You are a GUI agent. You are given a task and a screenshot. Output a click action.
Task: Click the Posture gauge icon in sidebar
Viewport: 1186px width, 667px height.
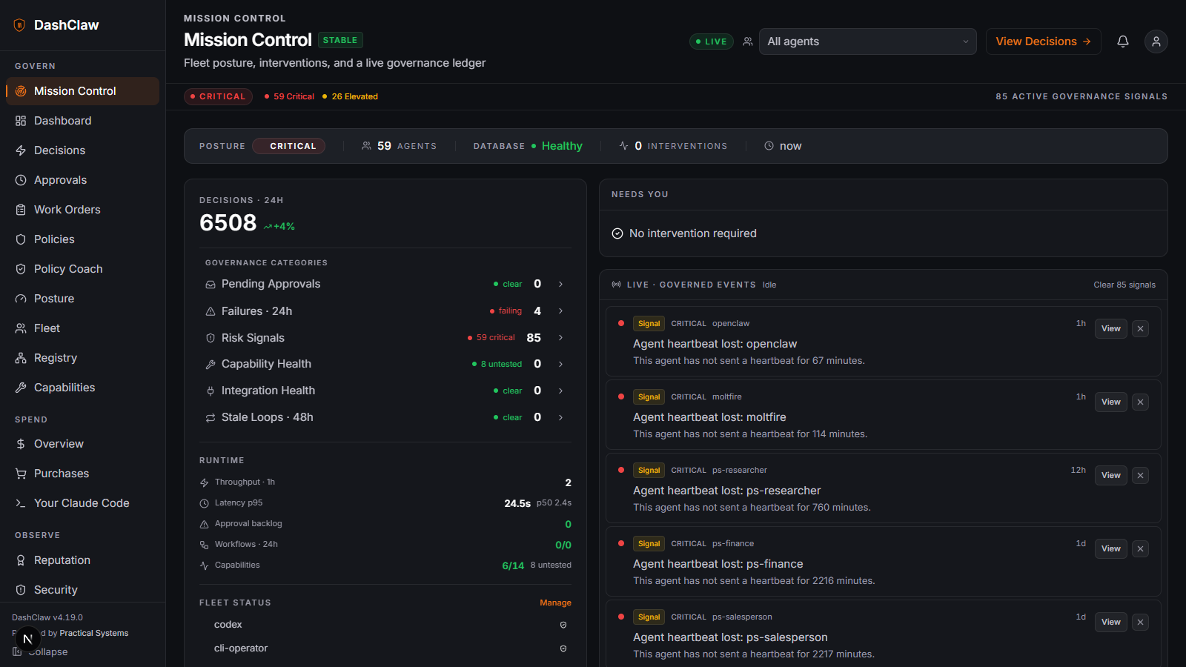21,299
